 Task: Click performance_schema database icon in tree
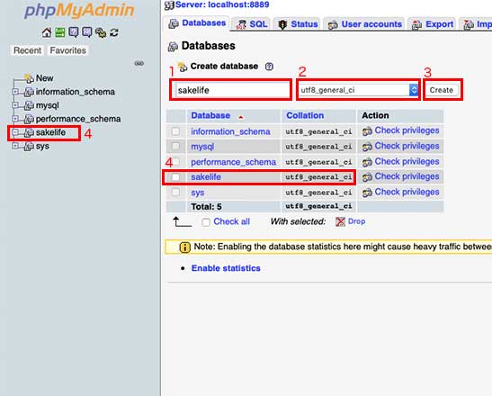pyautogui.click(x=29, y=119)
